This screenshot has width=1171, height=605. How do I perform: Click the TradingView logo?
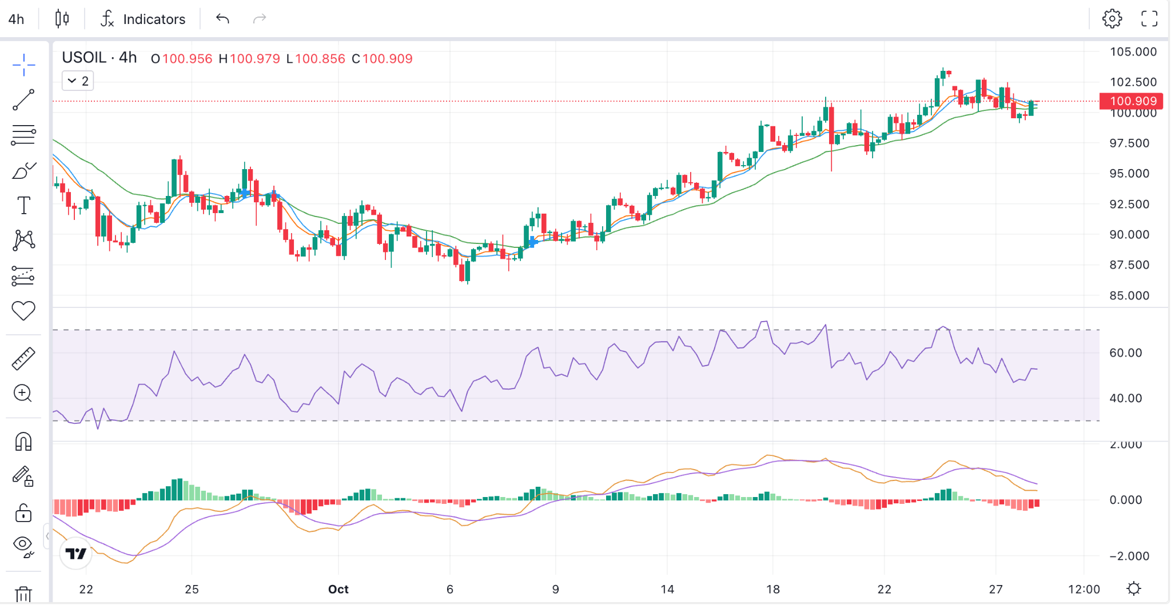tap(76, 553)
